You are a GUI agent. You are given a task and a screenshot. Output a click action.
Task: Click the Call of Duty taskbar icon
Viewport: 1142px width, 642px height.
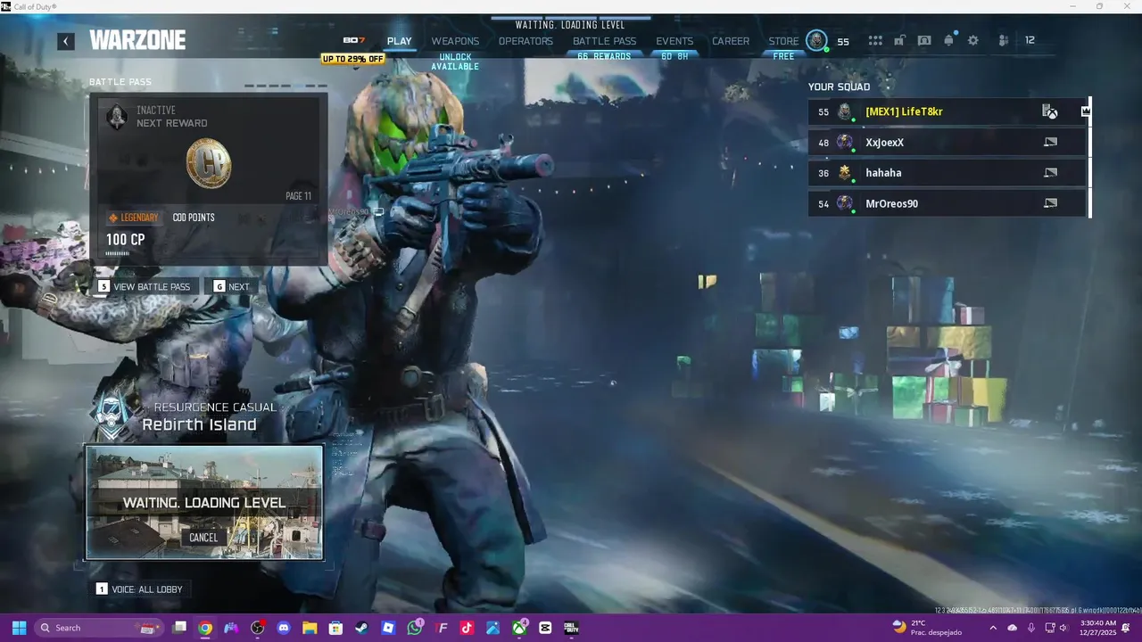point(571,628)
